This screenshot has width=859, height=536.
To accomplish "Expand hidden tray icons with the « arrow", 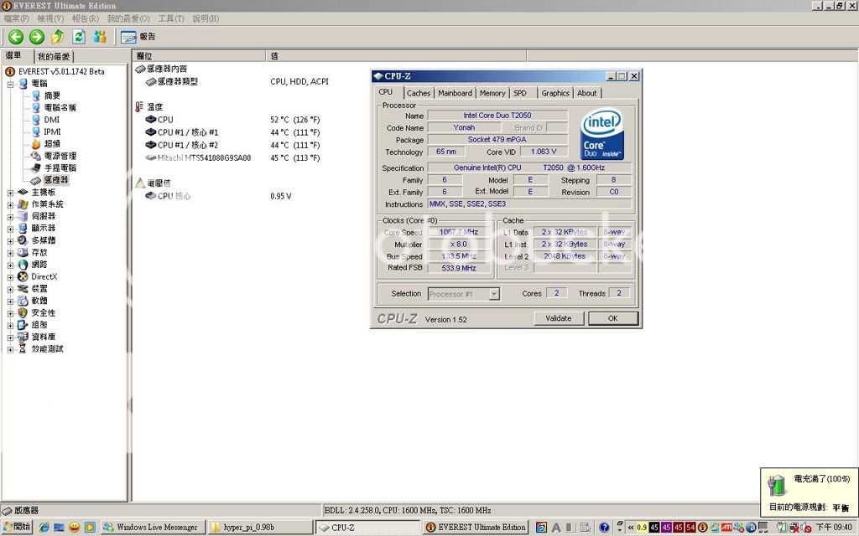I will pyautogui.click(x=631, y=528).
